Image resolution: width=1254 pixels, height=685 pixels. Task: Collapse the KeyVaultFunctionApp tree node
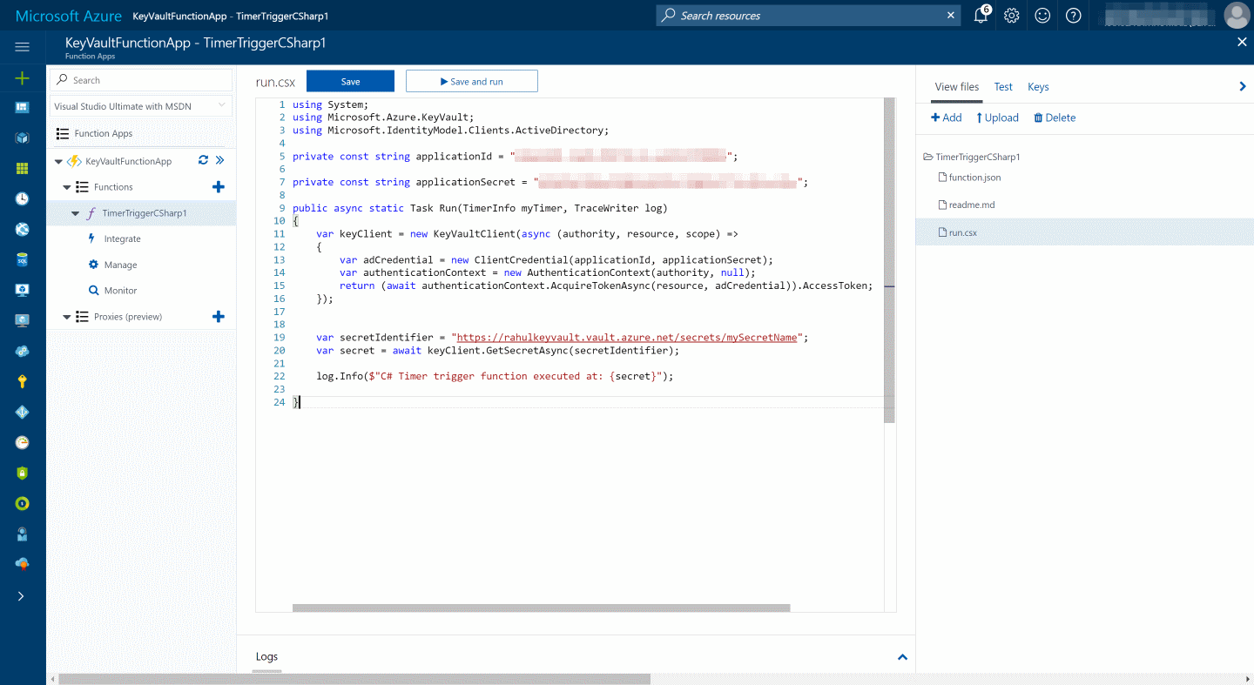point(58,161)
